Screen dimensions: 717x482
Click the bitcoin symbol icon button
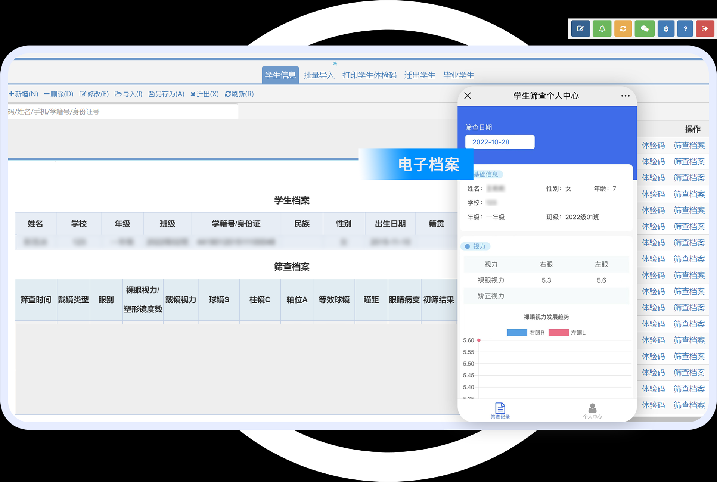[x=665, y=29]
